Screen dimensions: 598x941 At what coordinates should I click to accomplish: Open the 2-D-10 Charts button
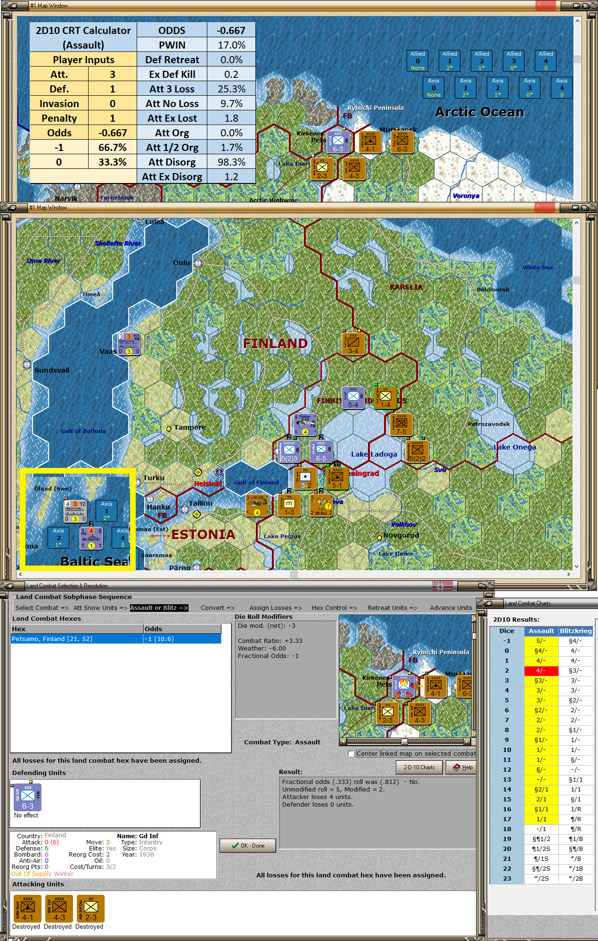coord(419,767)
